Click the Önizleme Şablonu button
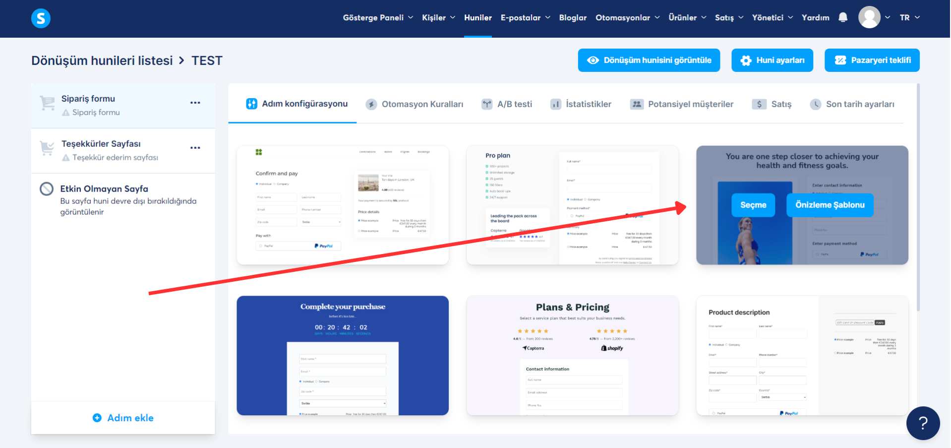 830,205
